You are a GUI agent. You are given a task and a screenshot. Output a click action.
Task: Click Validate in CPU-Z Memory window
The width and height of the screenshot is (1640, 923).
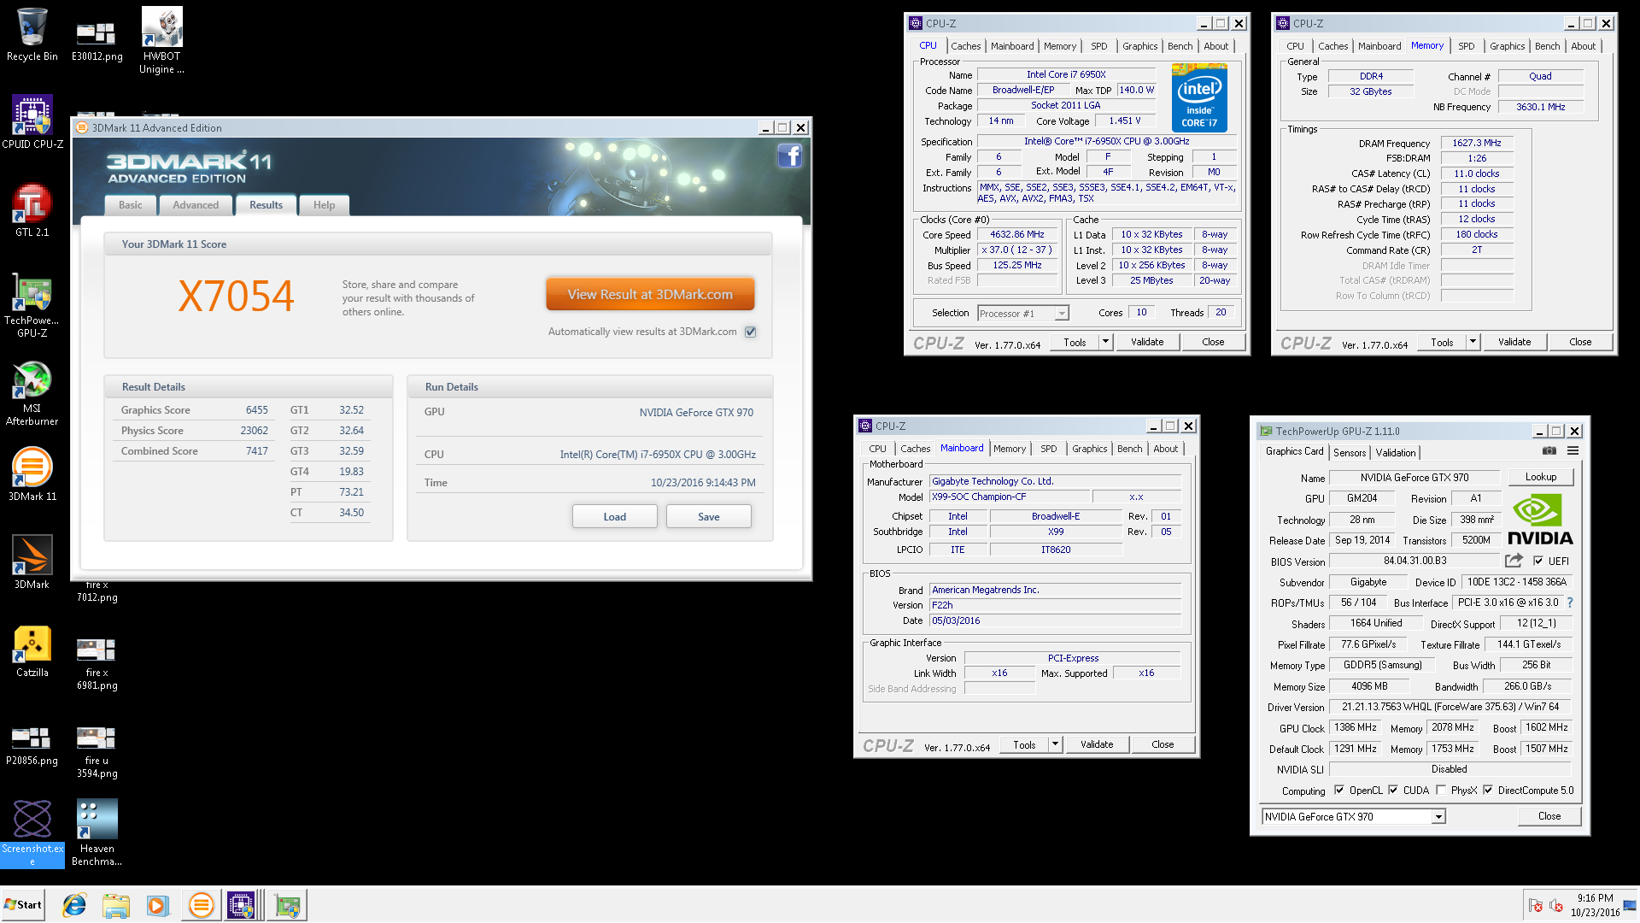pos(1514,342)
